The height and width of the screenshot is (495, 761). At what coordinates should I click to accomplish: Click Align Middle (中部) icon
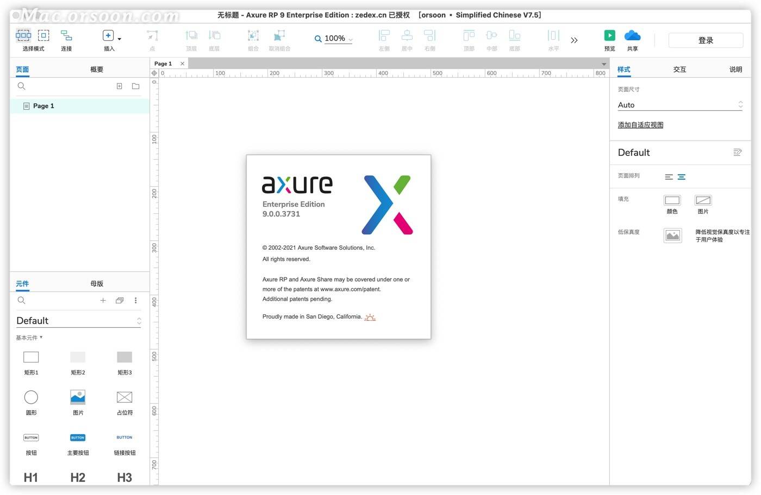[x=491, y=36]
